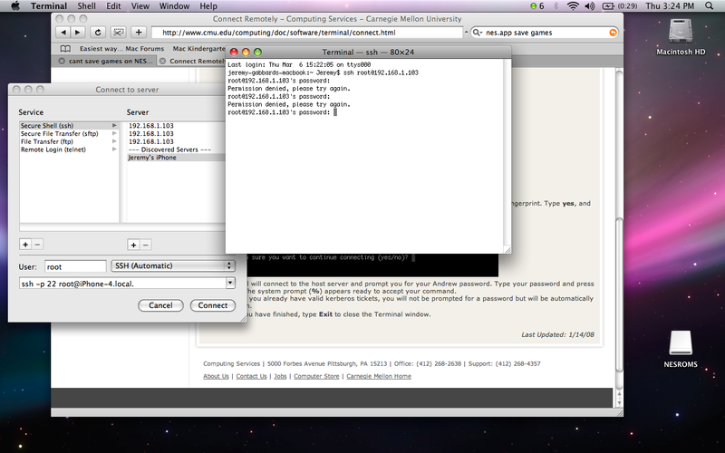Click the Safari address bar
Screen dimensions: 725x453
(x=307, y=33)
